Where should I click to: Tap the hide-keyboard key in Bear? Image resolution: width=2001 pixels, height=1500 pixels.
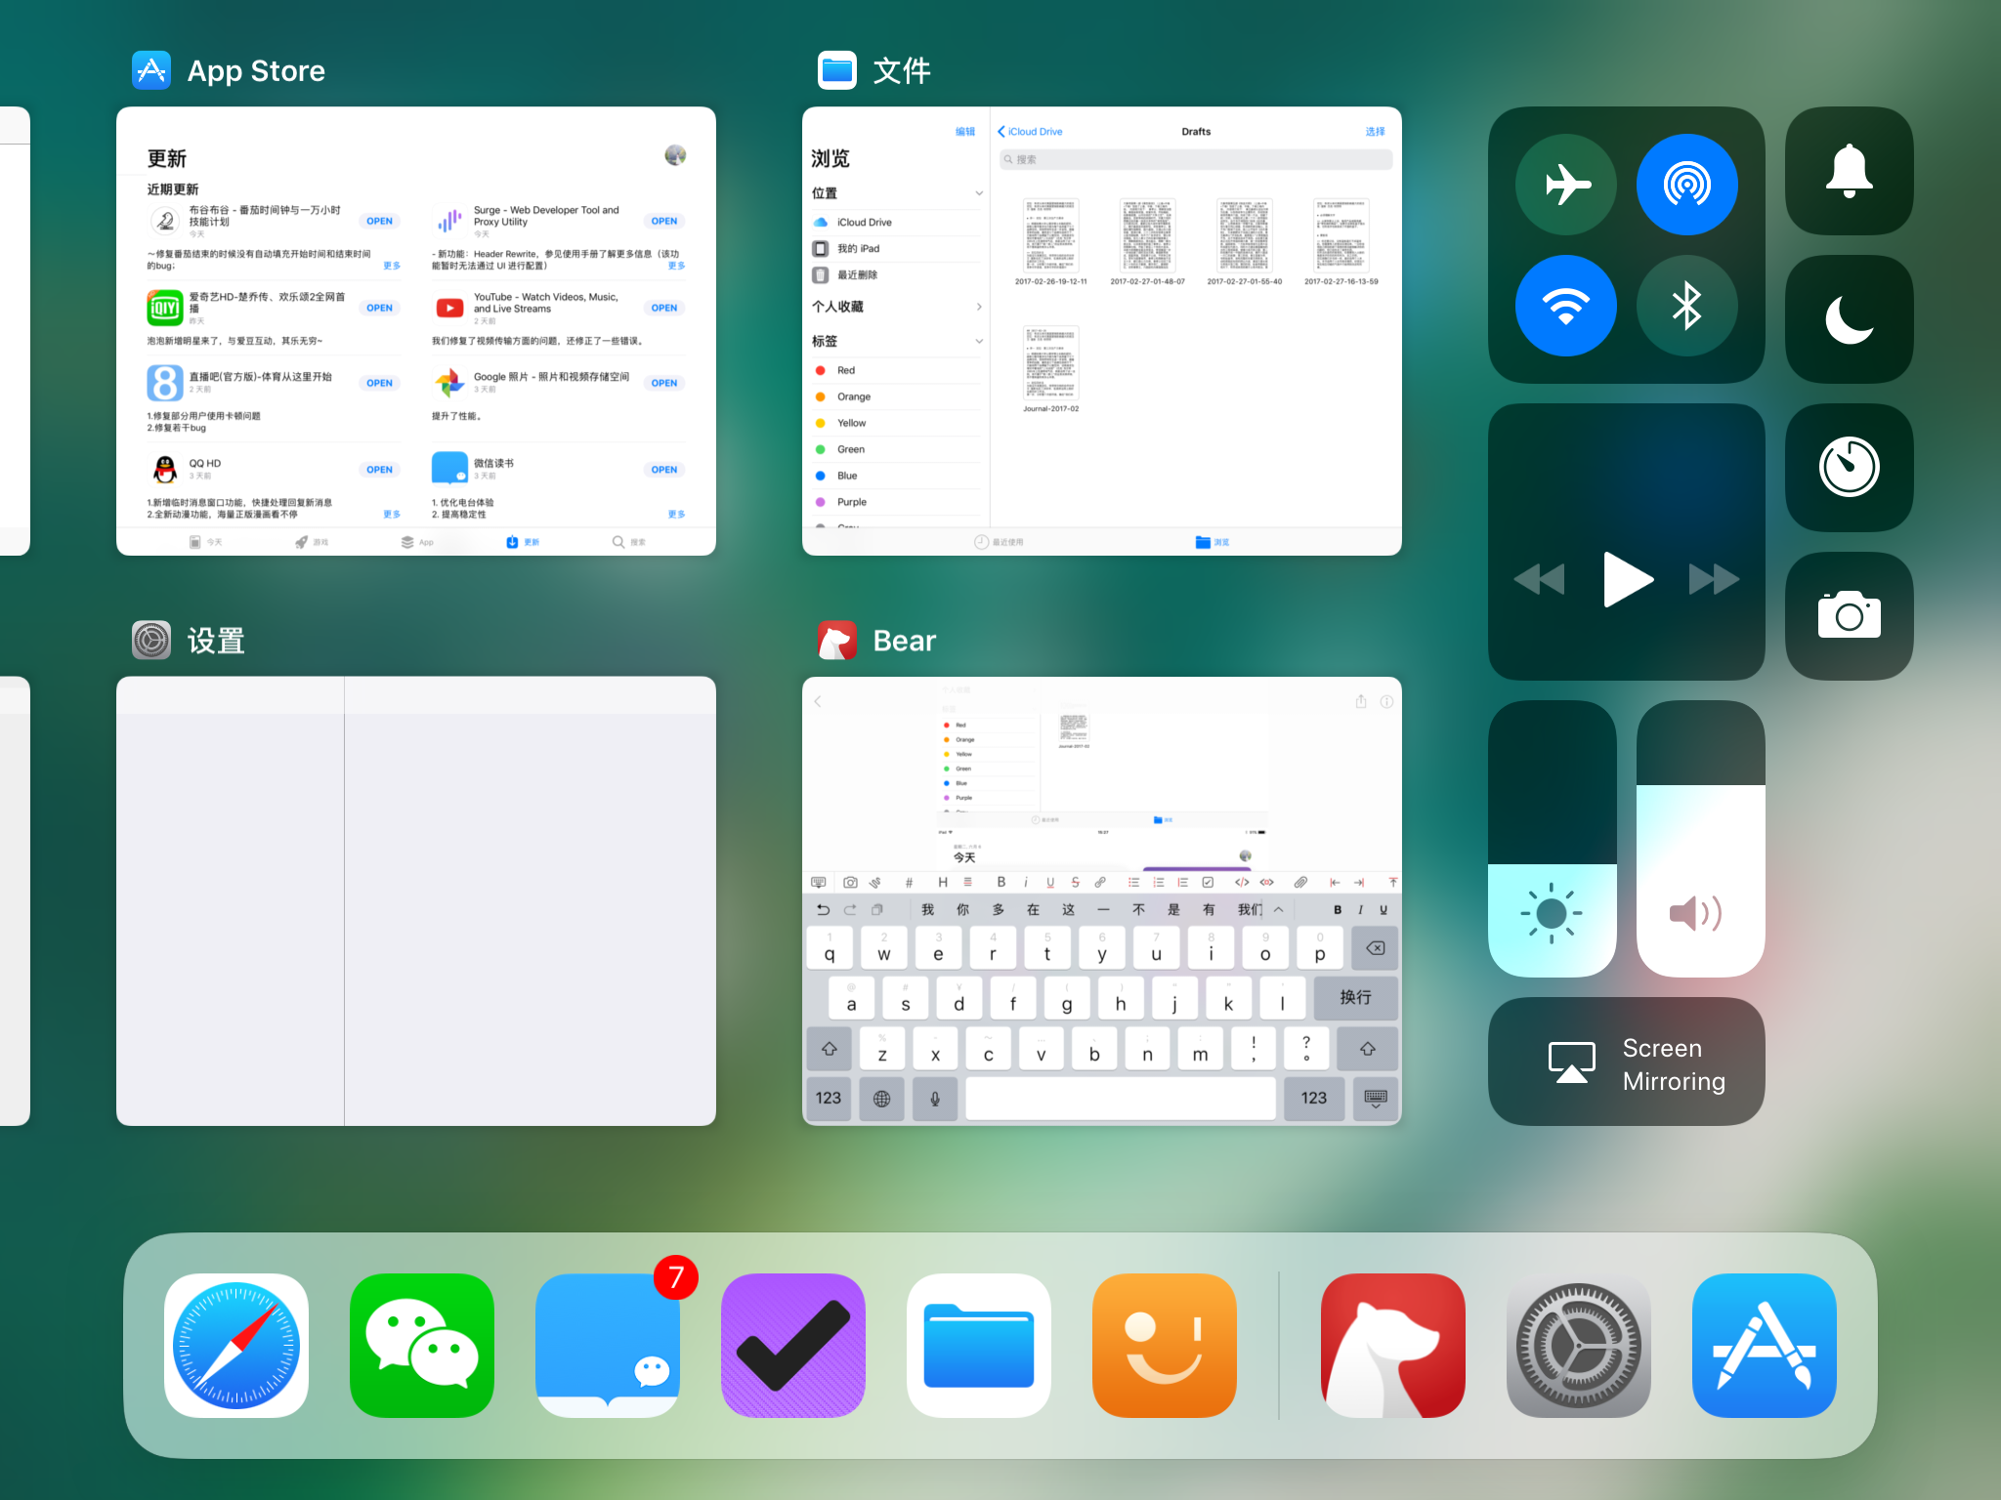coord(1375,1099)
